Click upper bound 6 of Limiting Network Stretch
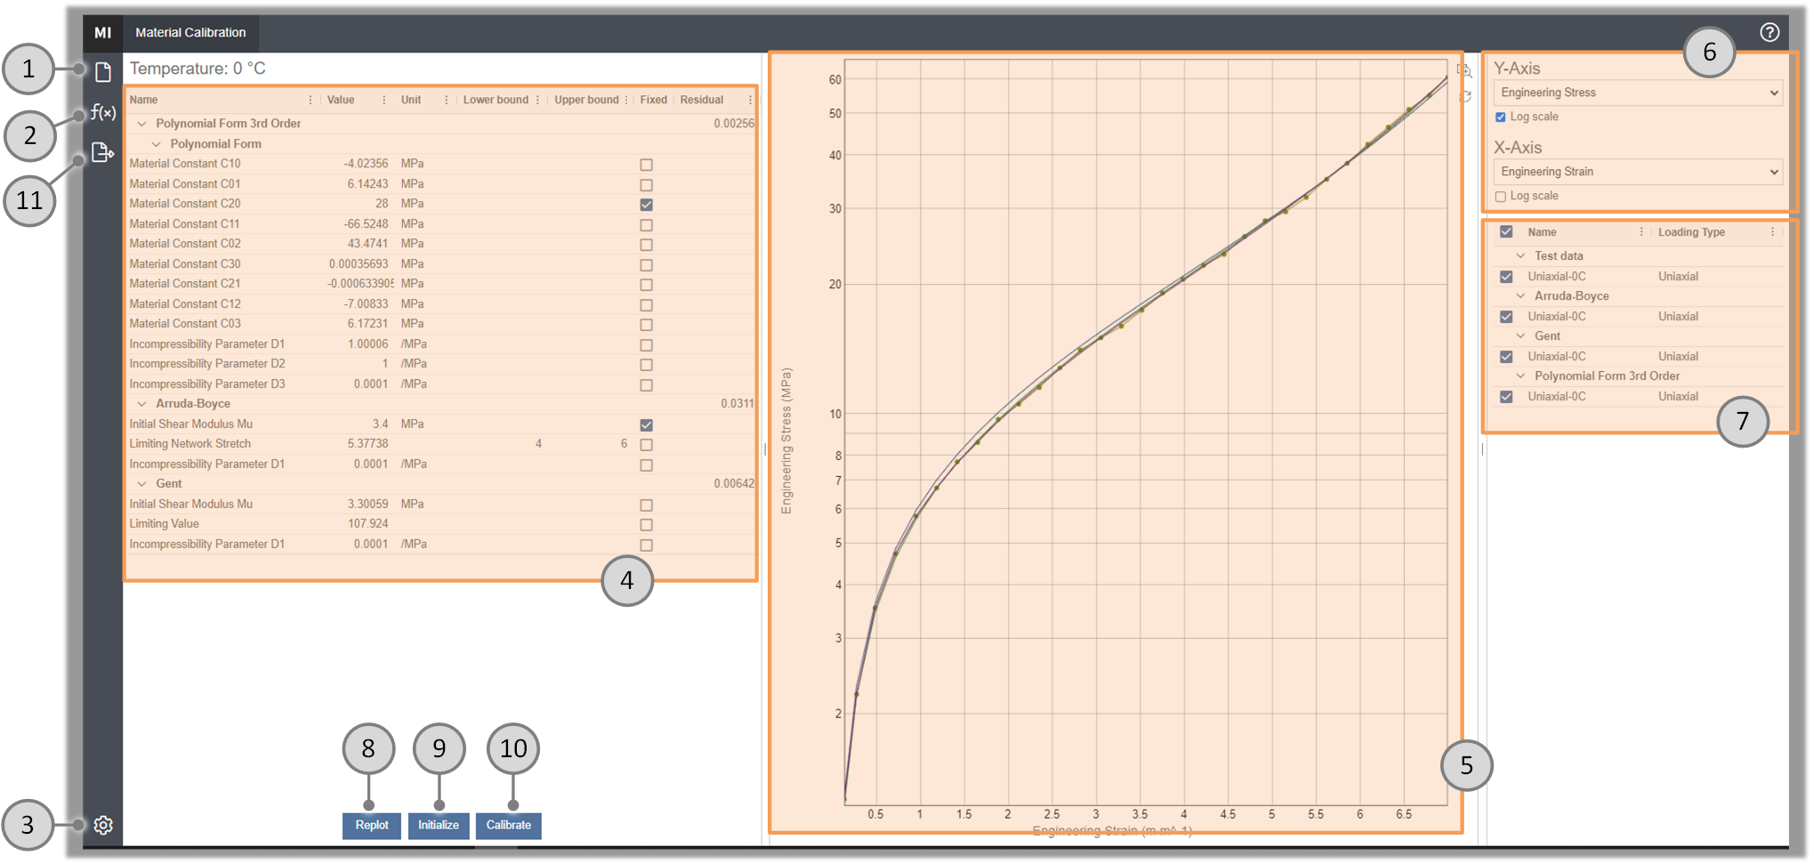Viewport: 1813px width, 864px height. (x=624, y=444)
